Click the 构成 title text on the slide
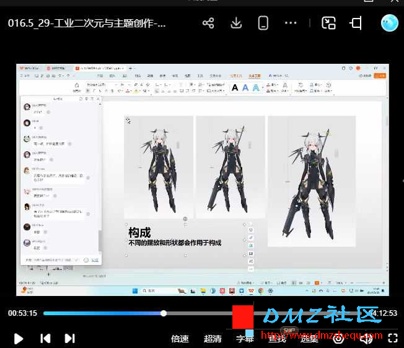 point(139,233)
